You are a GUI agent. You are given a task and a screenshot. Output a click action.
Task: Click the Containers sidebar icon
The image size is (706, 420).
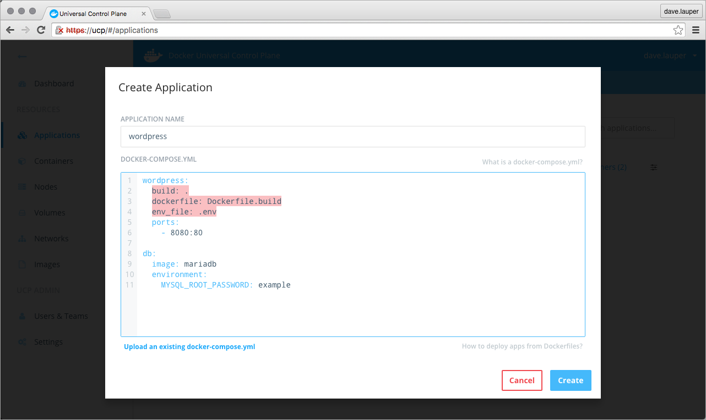click(x=22, y=161)
